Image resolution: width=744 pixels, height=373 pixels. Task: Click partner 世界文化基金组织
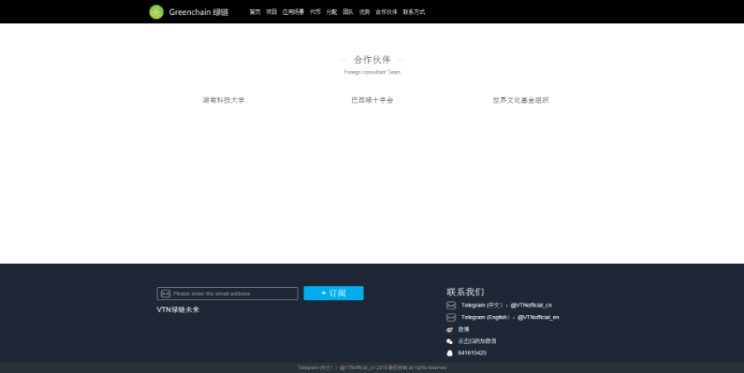click(x=521, y=100)
